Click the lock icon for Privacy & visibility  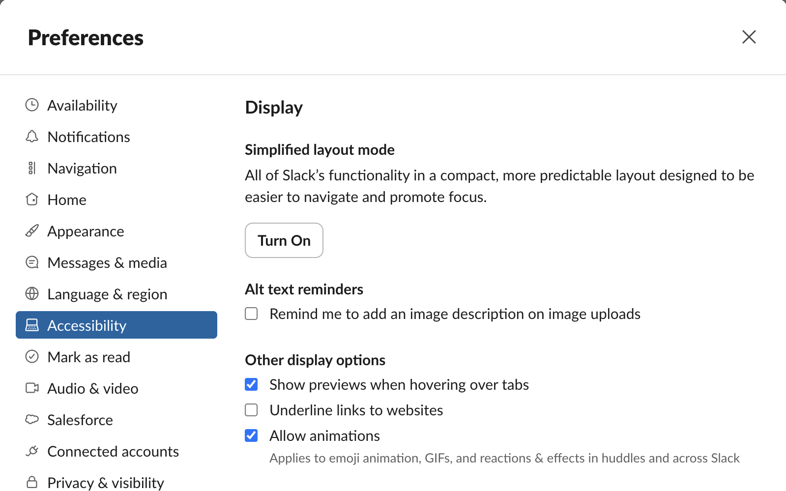[x=32, y=482]
